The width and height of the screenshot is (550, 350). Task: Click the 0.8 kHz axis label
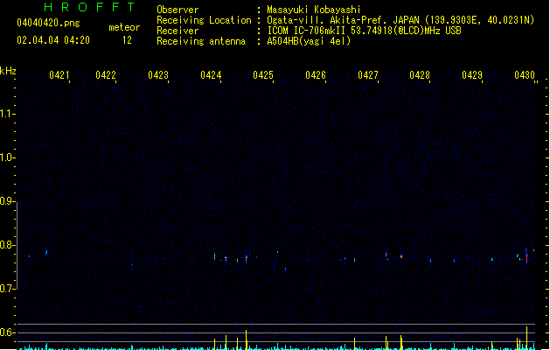pyautogui.click(x=7, y=245)
